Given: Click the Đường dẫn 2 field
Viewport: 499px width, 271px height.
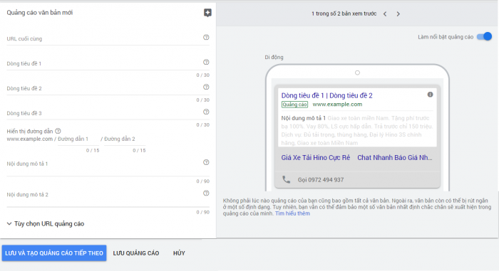Looking at the screenshot, I should point(125,139).
